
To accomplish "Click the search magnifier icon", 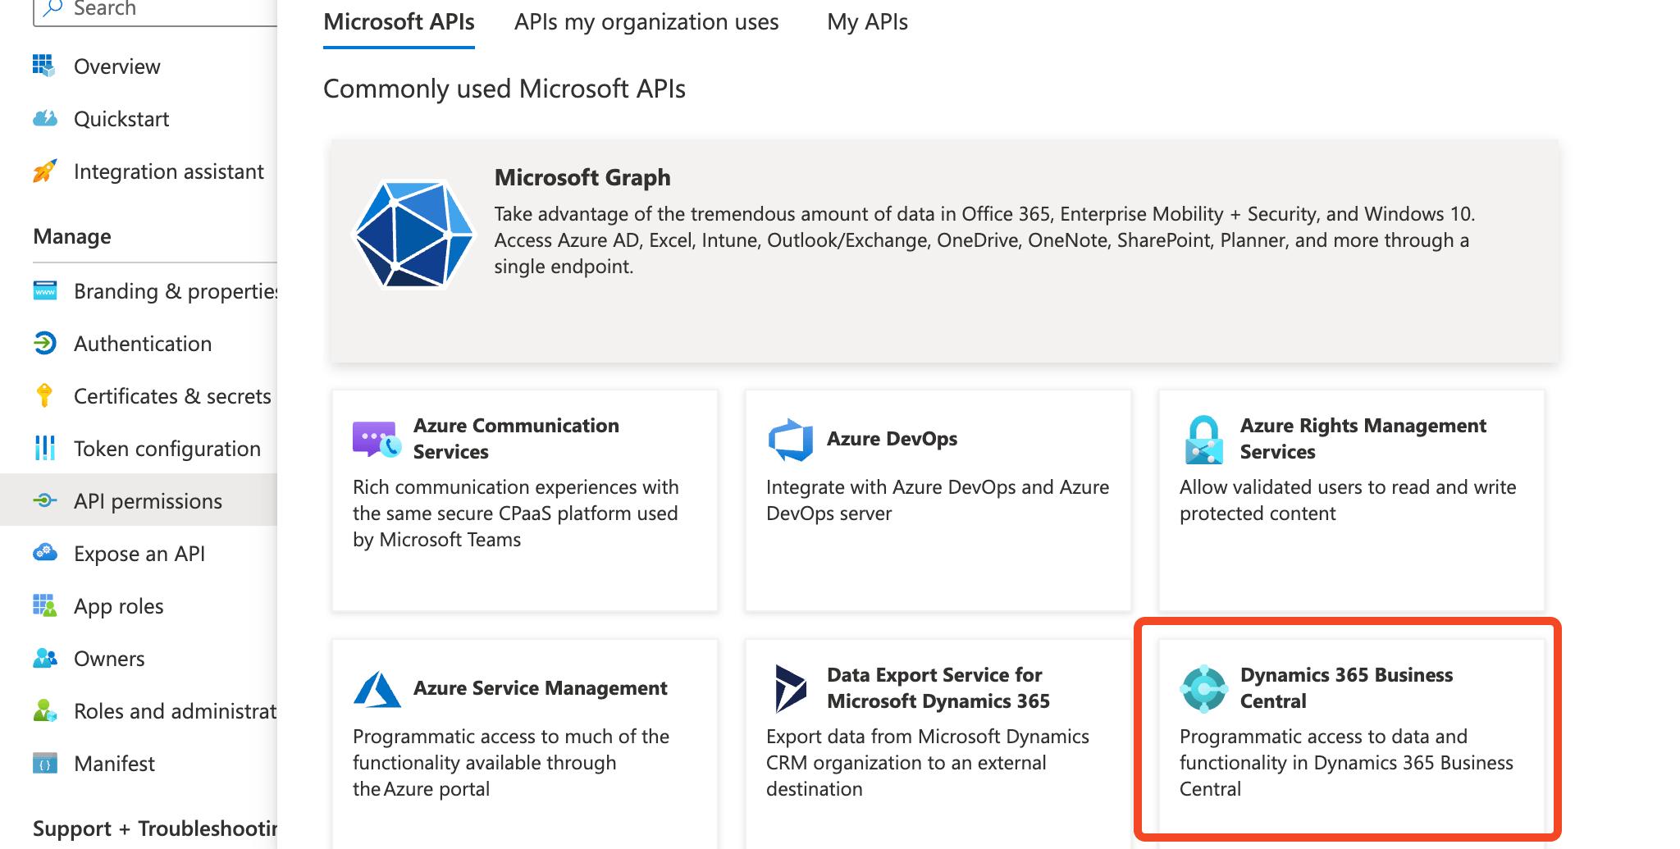I will click(52, 8).
